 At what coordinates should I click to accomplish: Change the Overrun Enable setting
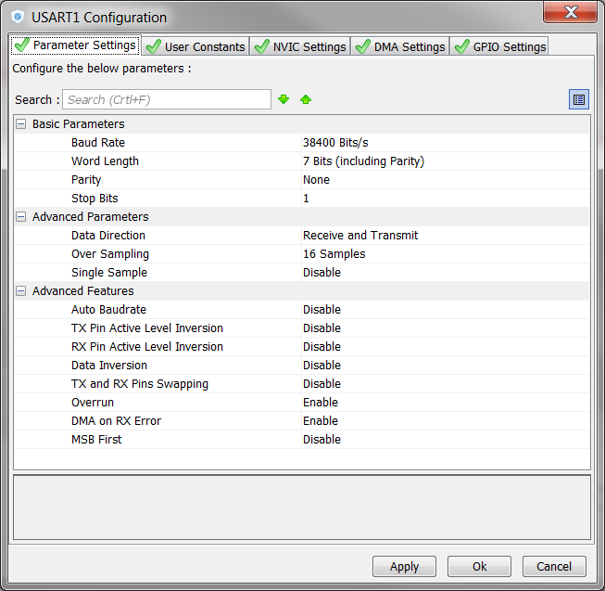(x=321, y=403)
